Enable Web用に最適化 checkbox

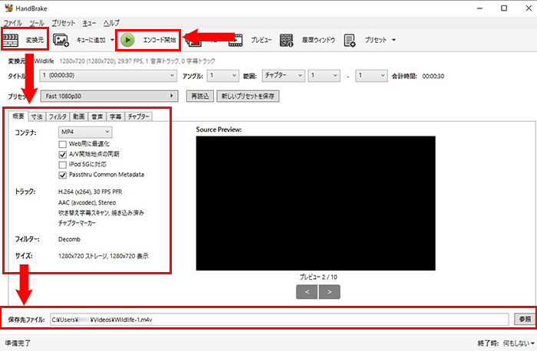click(x=63, y=144)
